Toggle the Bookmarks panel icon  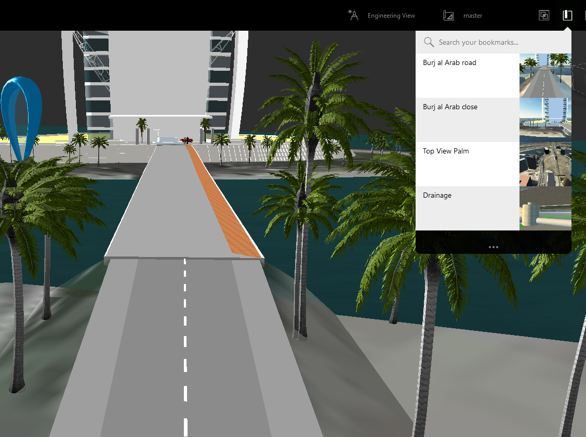pos(567,16)
